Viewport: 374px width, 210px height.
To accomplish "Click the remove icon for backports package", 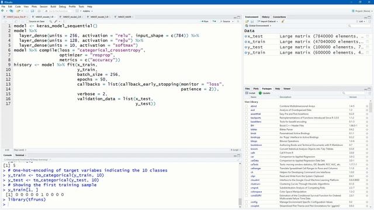I will 367,118.
